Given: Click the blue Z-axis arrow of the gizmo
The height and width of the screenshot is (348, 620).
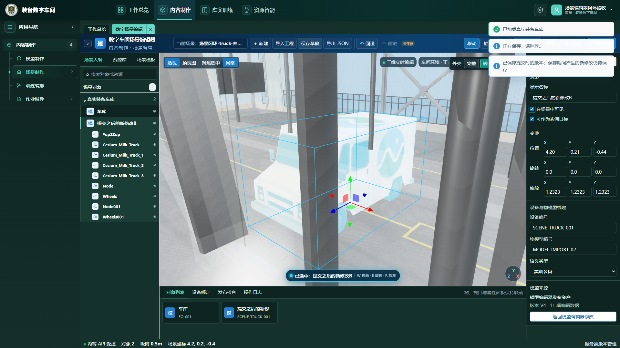Looking at the screenshot, I should tap(333, 211).
